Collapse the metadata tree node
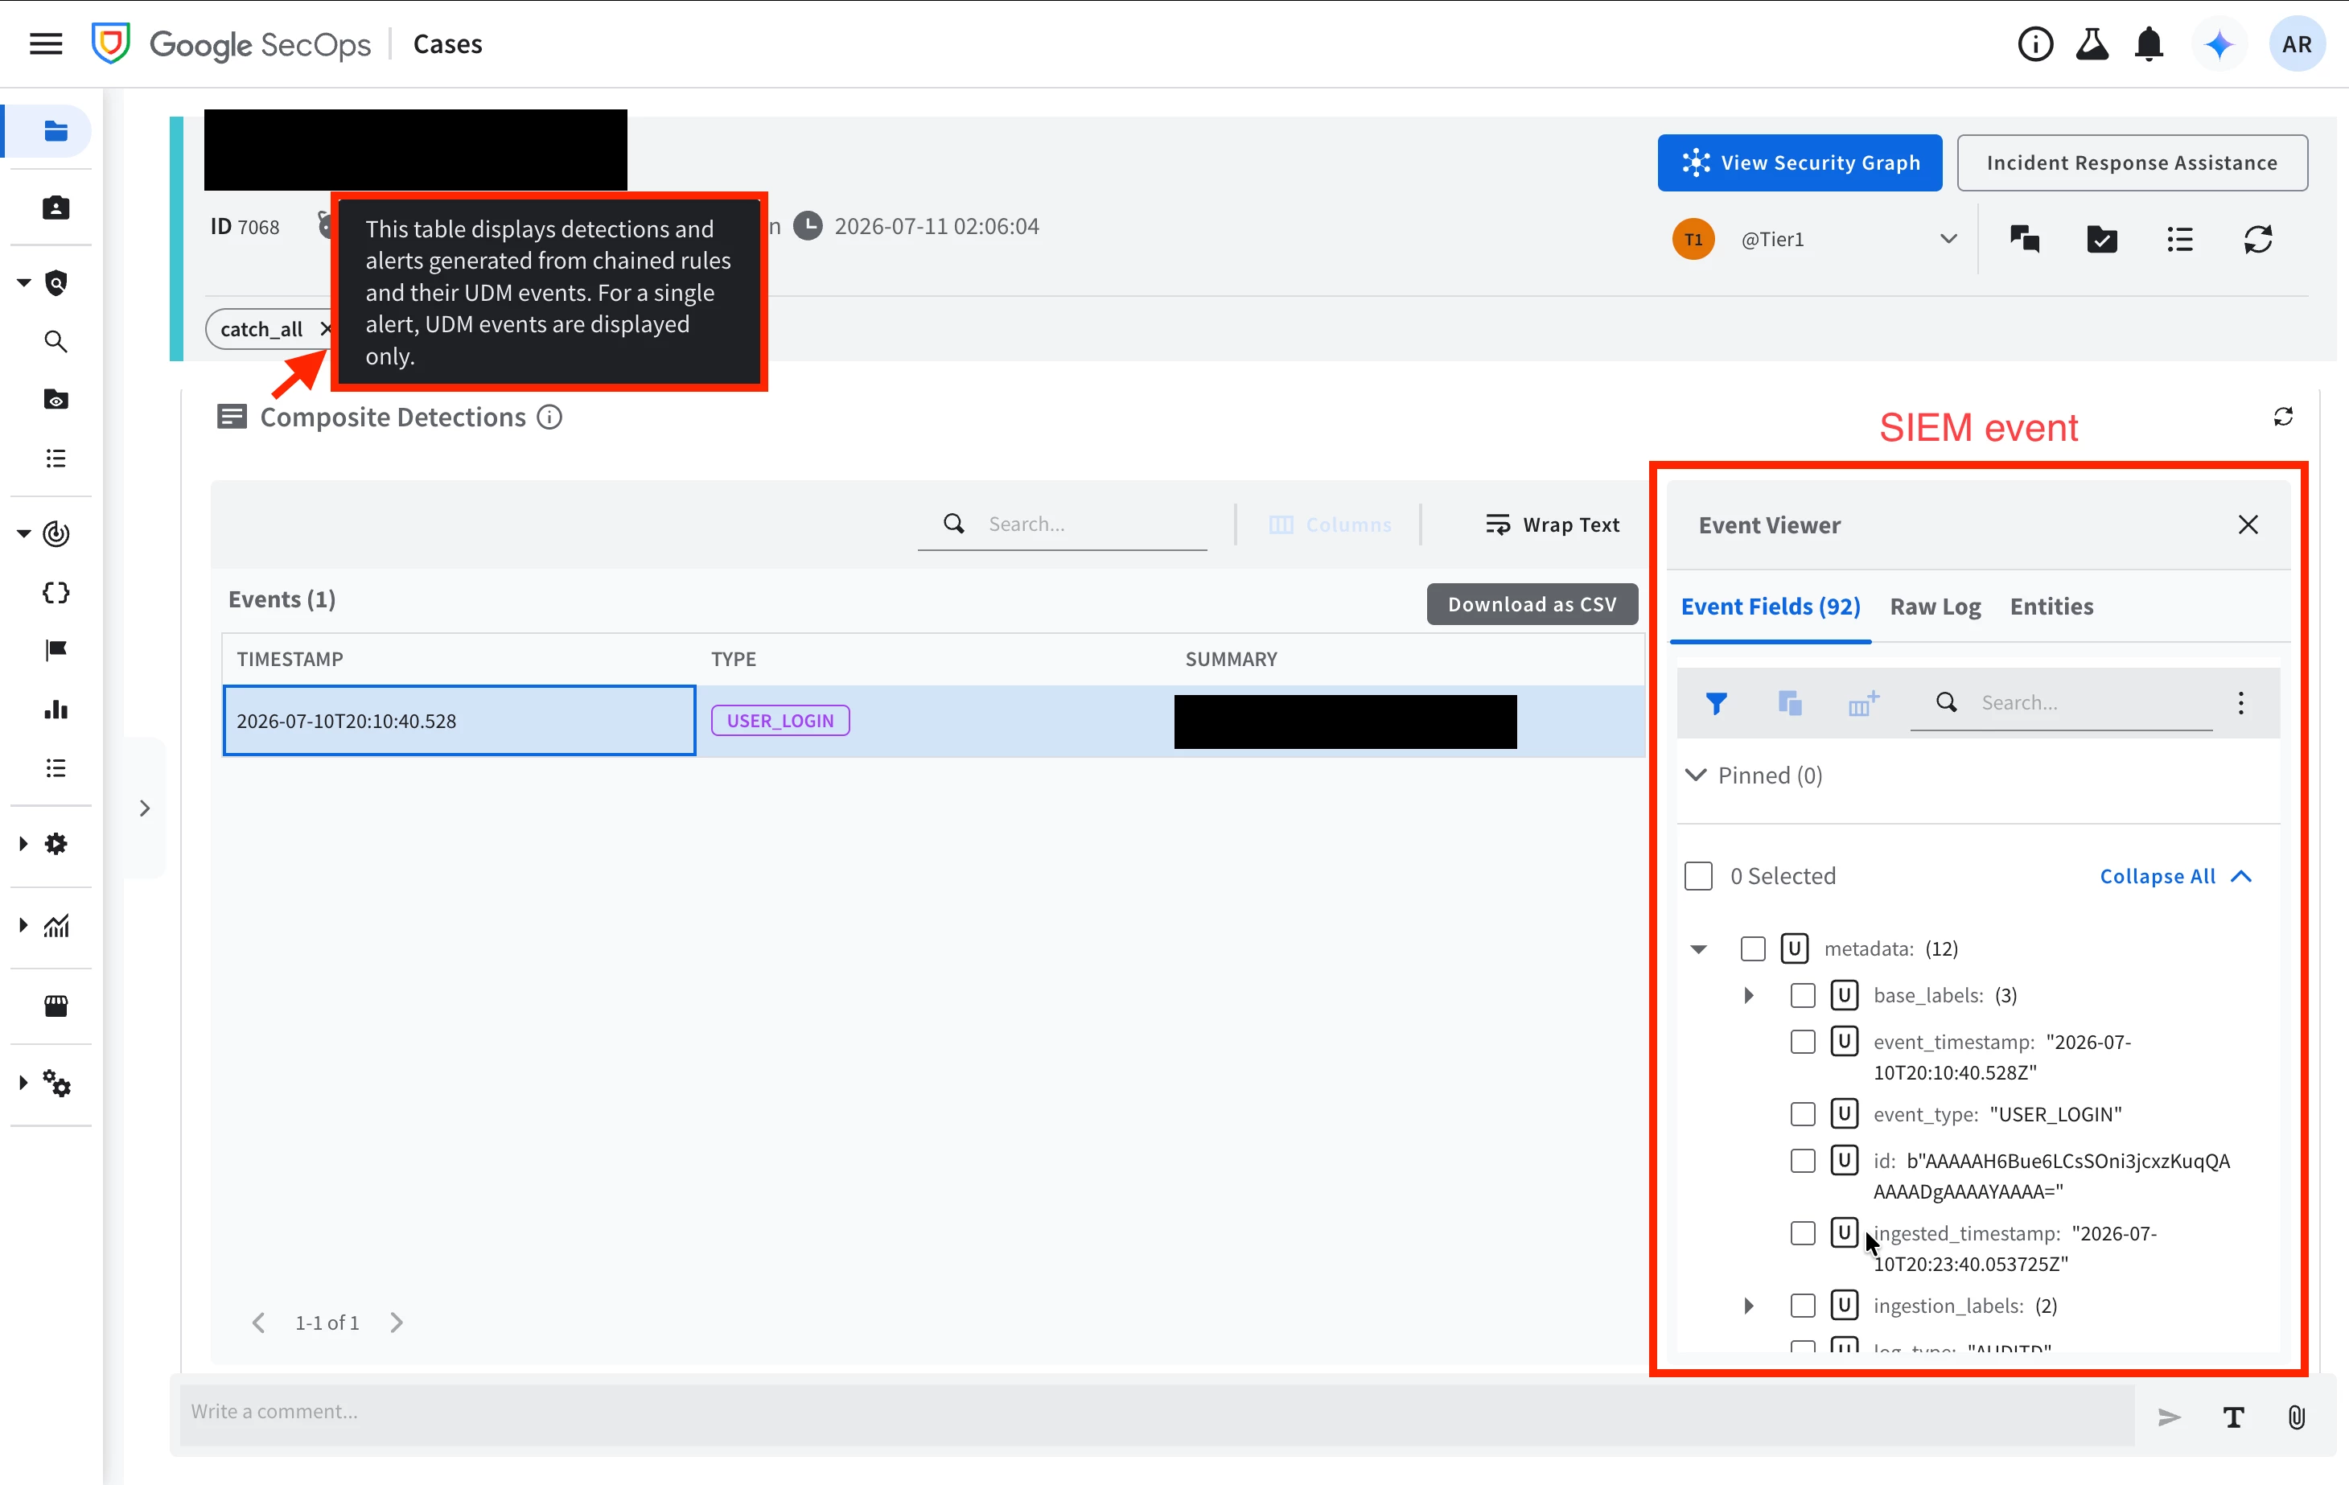Viewport: 2349px width, 1485px height. pyautogui.click(x=1698, y=949)
